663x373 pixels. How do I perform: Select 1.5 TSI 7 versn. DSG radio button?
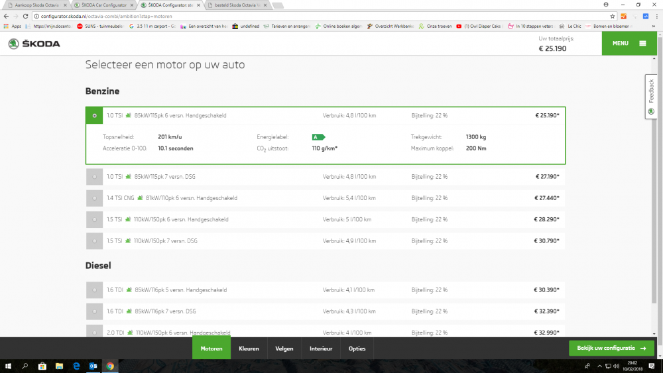click(94, 241)
